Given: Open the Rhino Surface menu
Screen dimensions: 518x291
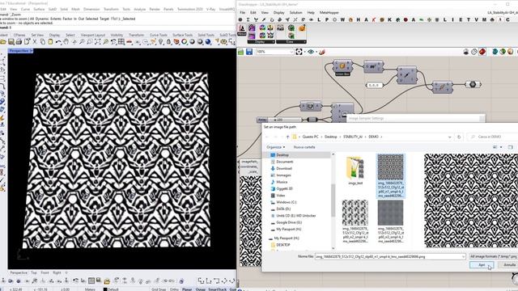Looking at the screenshot, I should [39, 9].
